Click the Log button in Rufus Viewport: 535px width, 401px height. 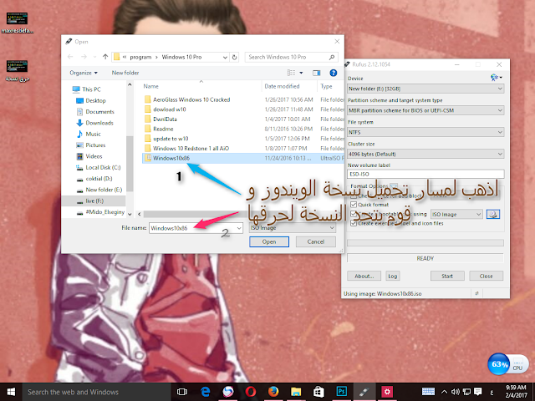point(392,276)
